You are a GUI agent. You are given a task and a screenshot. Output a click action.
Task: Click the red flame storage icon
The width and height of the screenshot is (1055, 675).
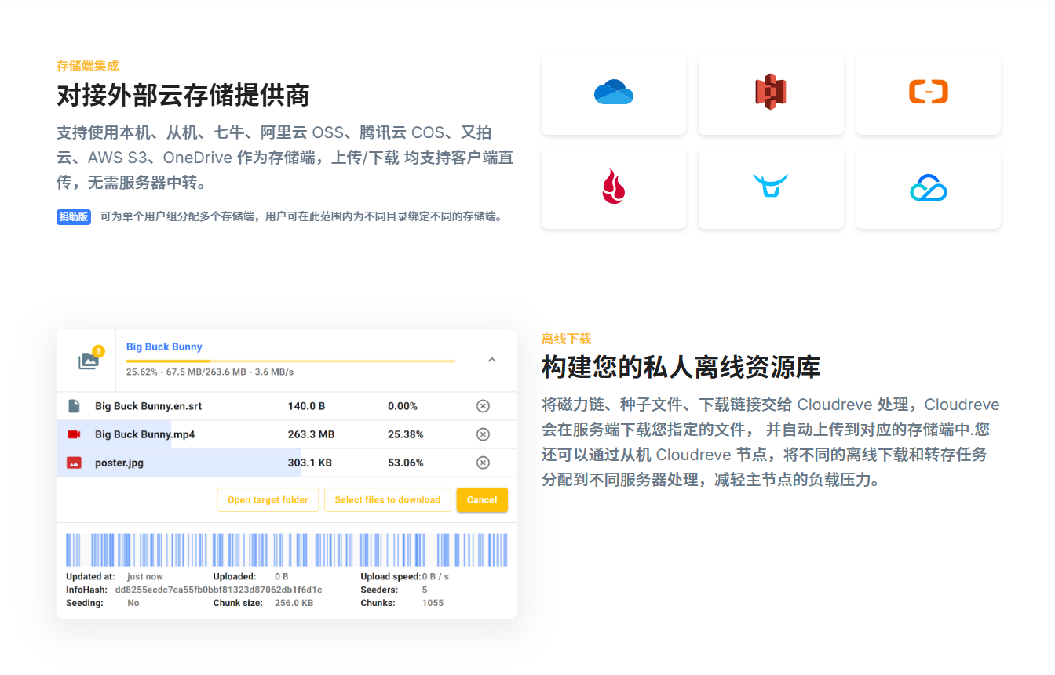coord(614,187)
